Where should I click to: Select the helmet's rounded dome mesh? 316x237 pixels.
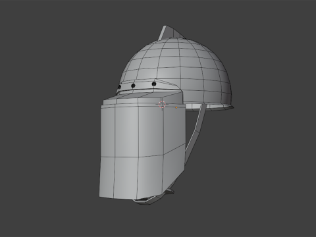click(x=176, y=70)
